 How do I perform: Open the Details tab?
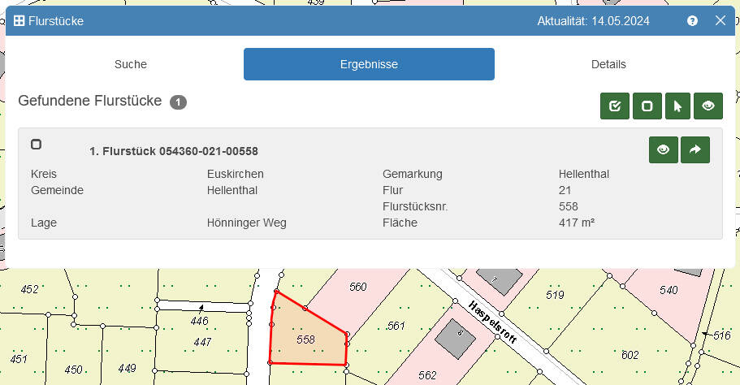pos(608,64)
